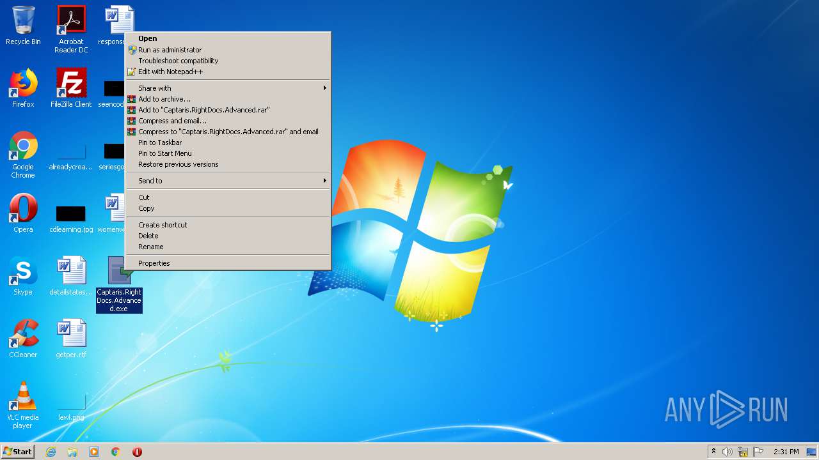Open Opera from the taskbar
This screenshot has height=460, width=819.
(137, 452)
